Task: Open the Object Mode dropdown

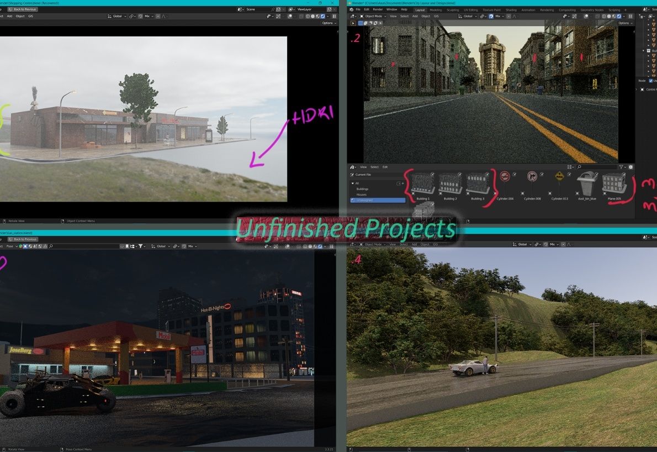Action: pos(373,16)
